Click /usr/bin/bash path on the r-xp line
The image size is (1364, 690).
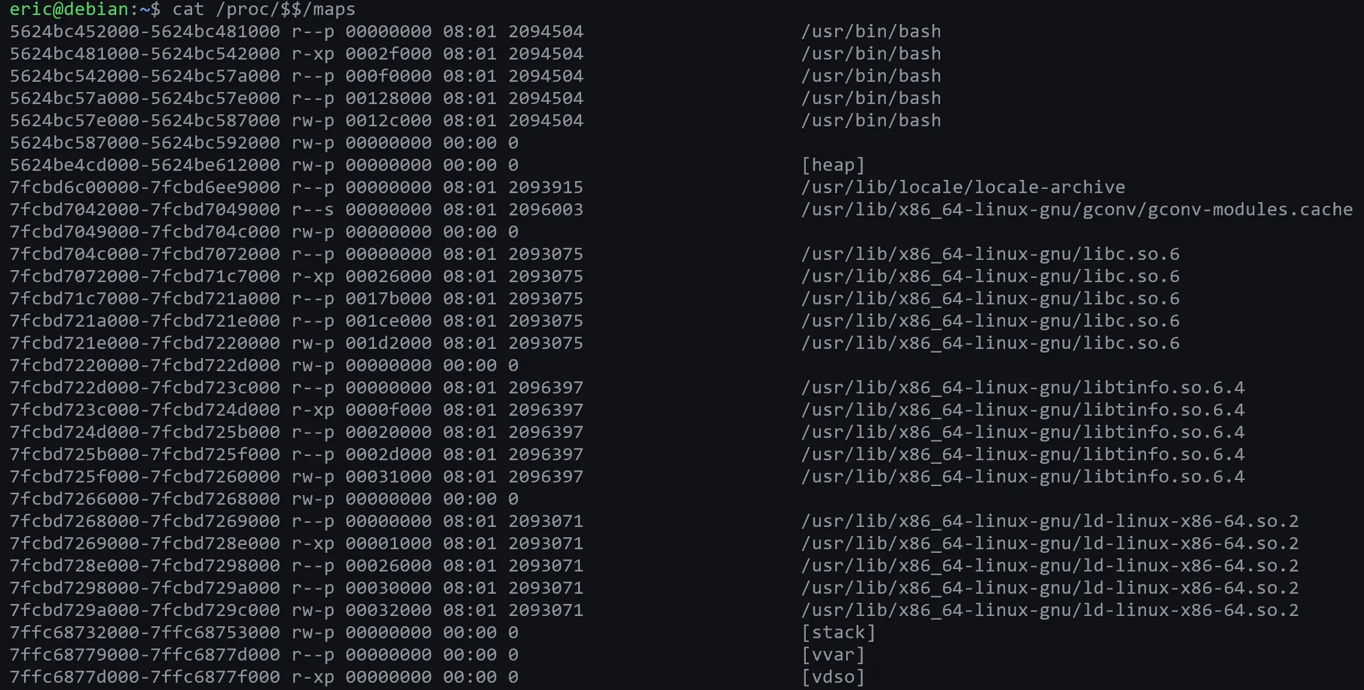pos(870,54)
